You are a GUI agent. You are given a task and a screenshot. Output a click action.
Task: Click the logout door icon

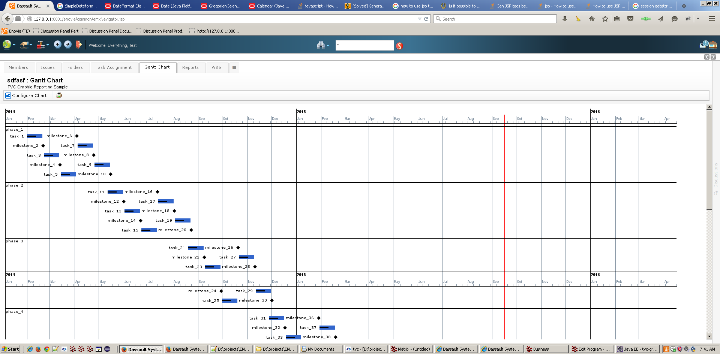coord(79,45)
